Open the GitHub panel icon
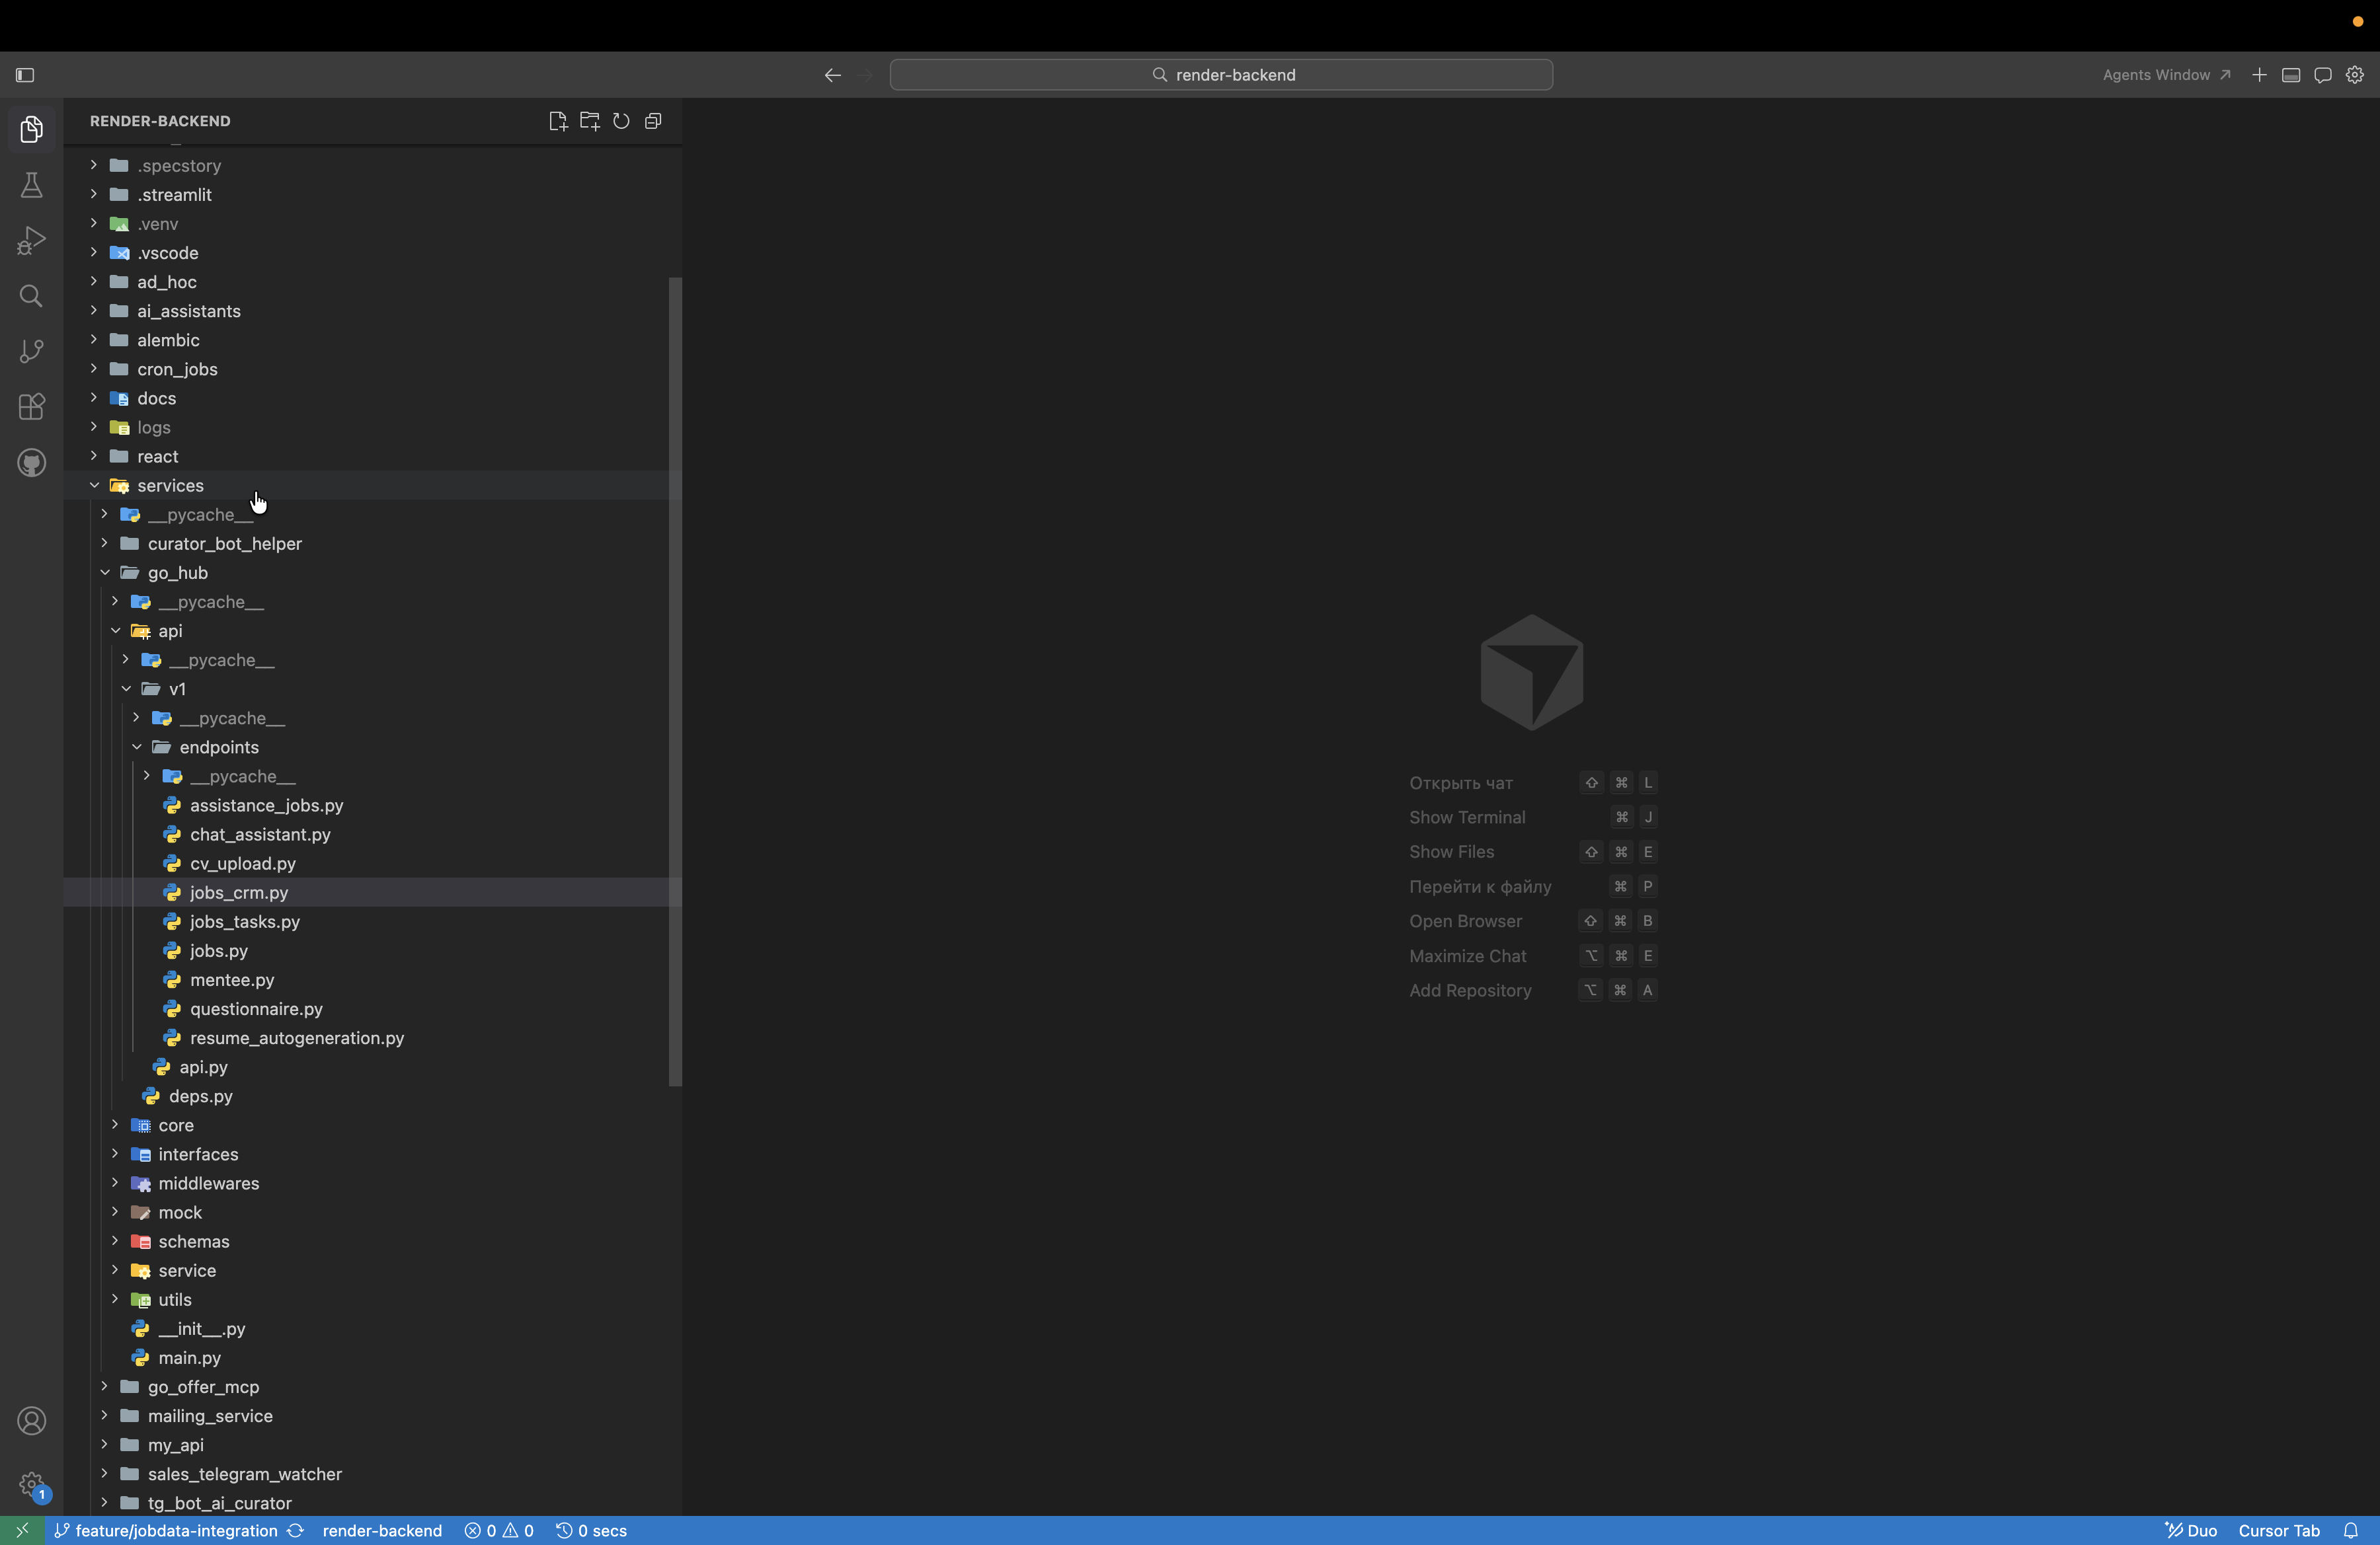The width and height of the screenshot is (2380, 1545). coord(31,463)
